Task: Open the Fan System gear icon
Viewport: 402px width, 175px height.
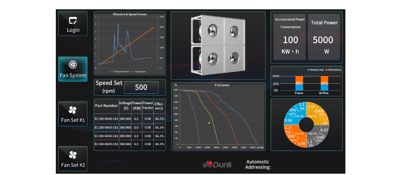Action: [73, 65]
